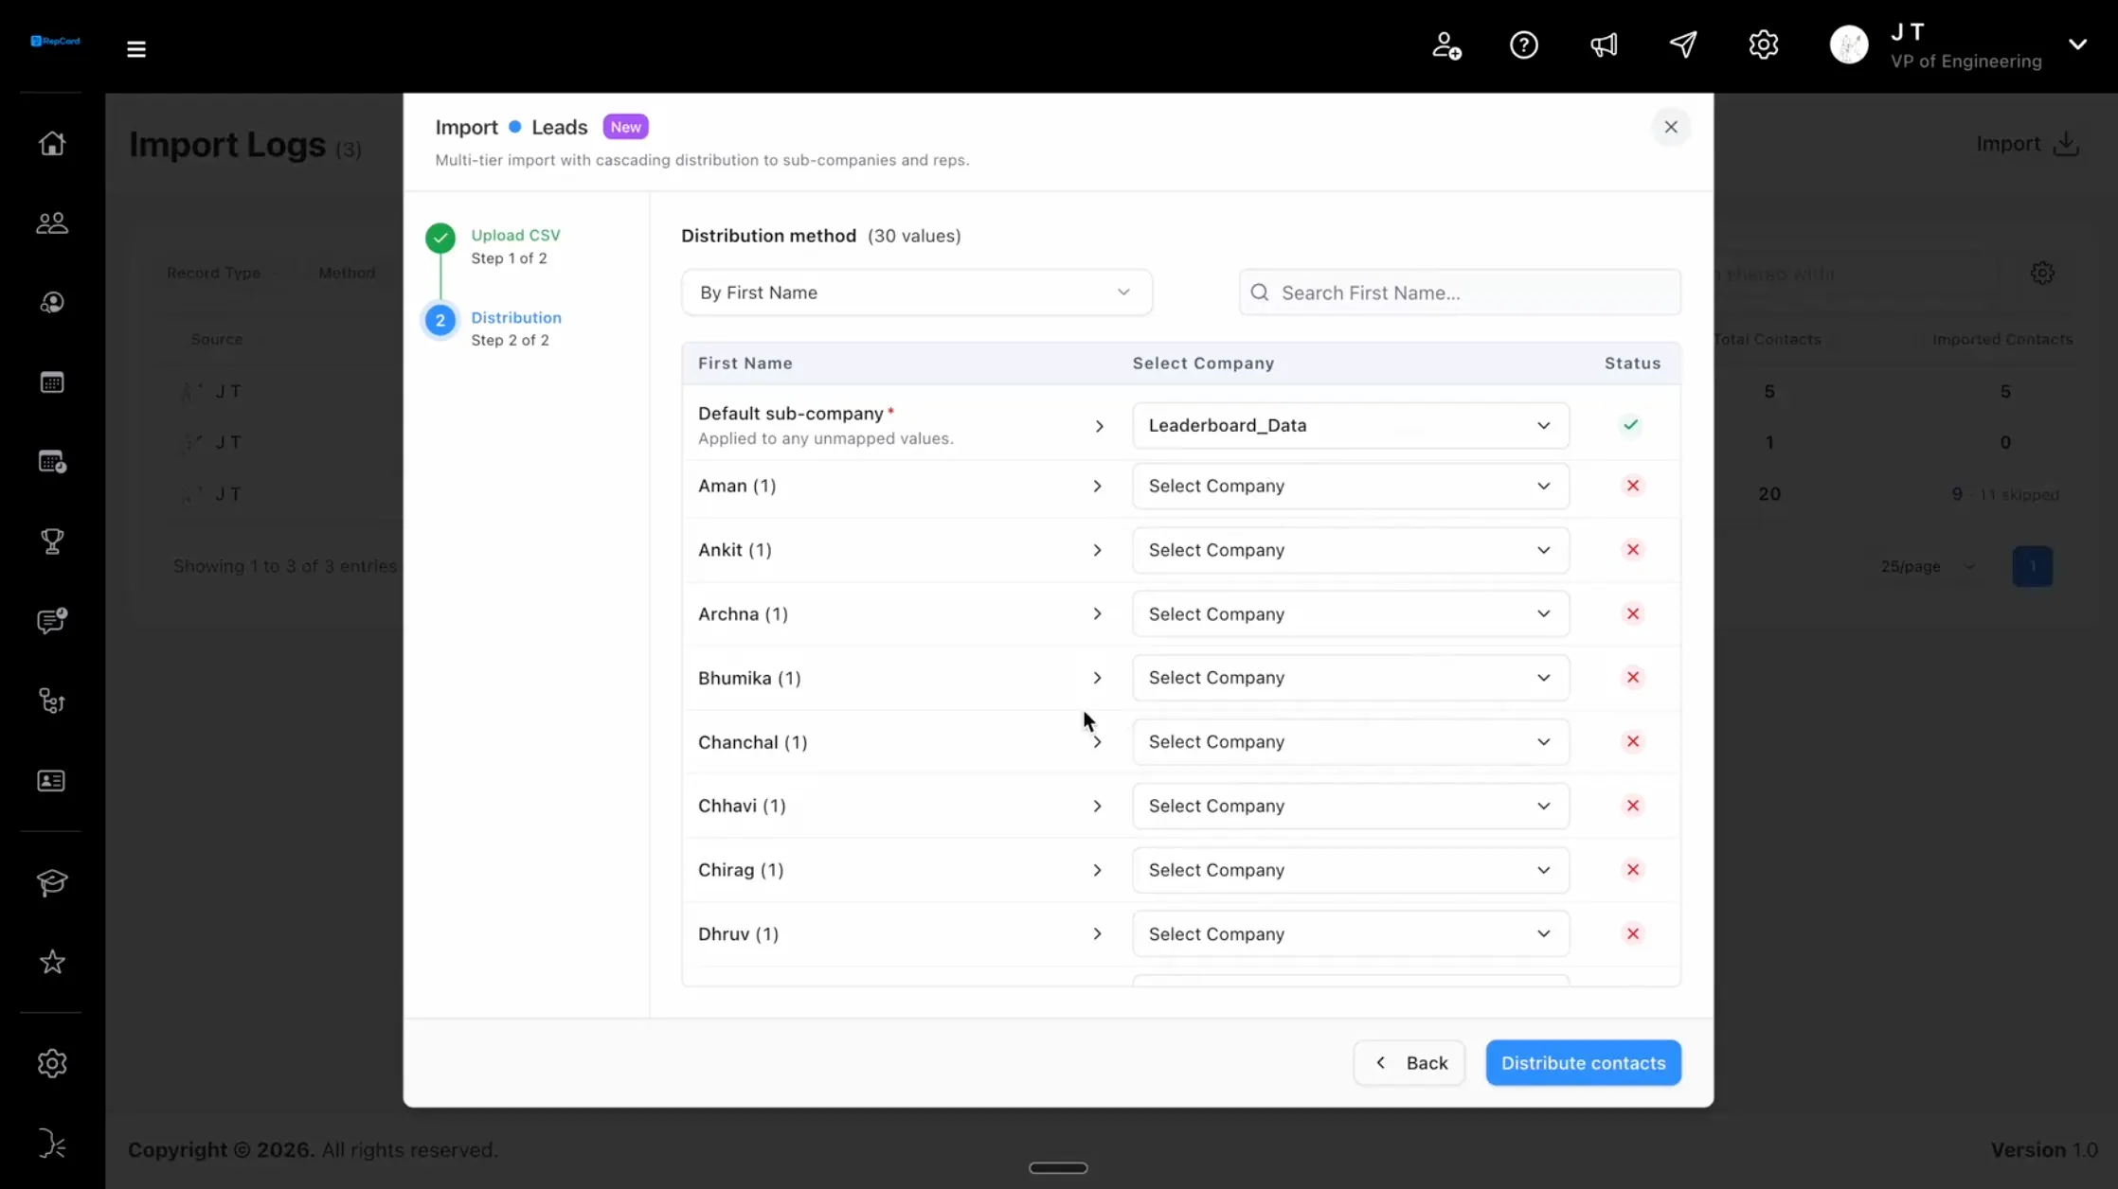2118x1189 pixels.
Task: Click the star favorites sidebar icon
Action: click(52, 962)
